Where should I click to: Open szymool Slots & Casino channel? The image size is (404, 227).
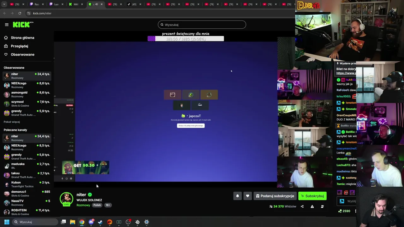coord(27,103)
